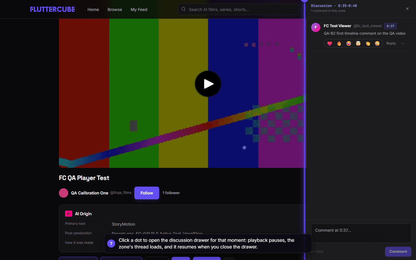Click the 'How it was made' label

coord(79,243)
